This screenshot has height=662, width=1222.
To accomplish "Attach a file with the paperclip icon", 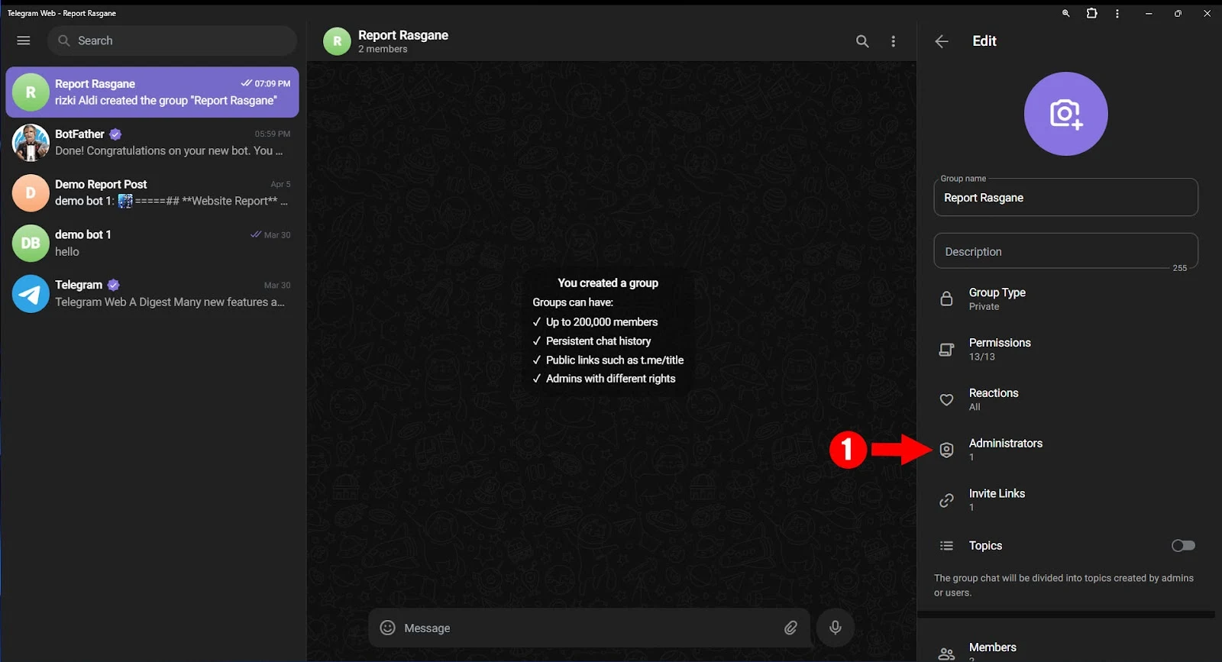I will coord(790,628).
